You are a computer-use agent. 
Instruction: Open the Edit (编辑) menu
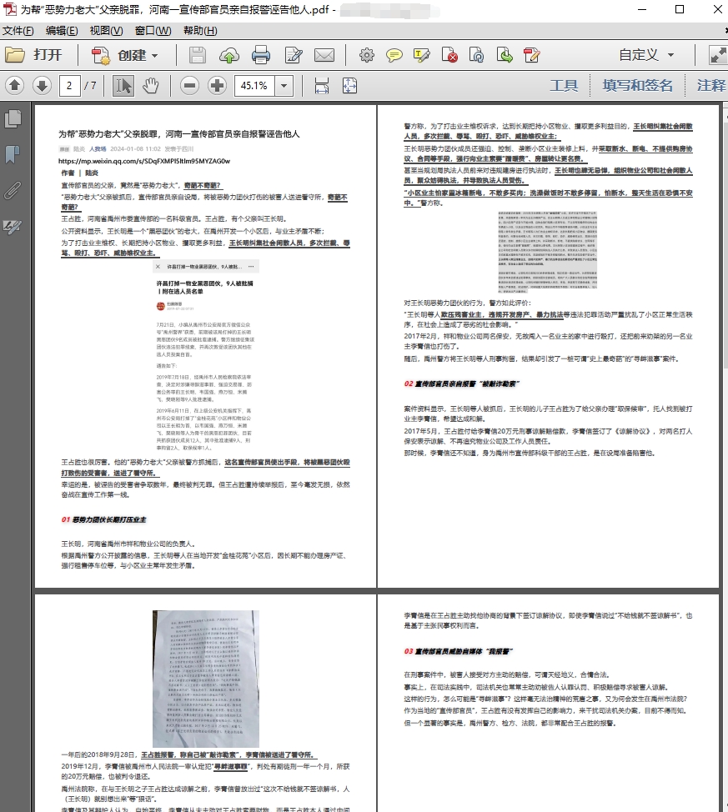click(x=62, y=31)
